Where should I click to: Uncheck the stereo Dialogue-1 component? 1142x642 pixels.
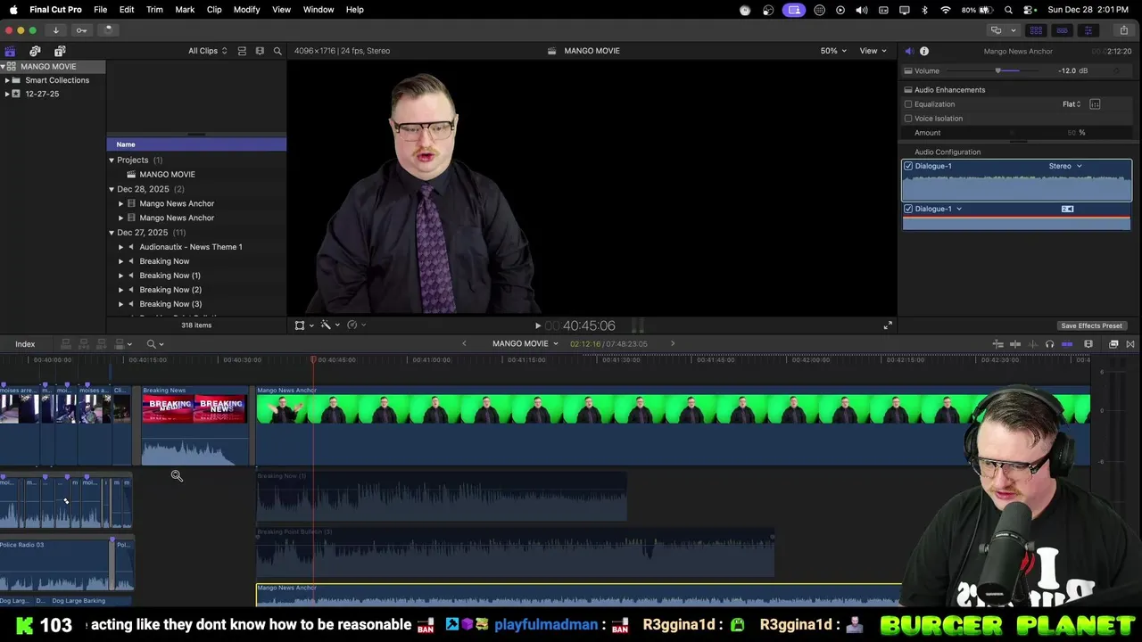[908, 166]
